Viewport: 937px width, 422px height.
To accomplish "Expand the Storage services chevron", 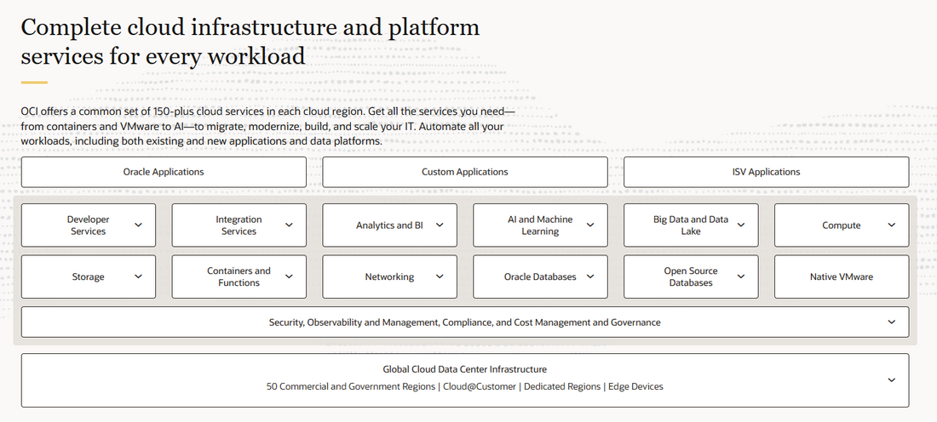I will (139, 277).
